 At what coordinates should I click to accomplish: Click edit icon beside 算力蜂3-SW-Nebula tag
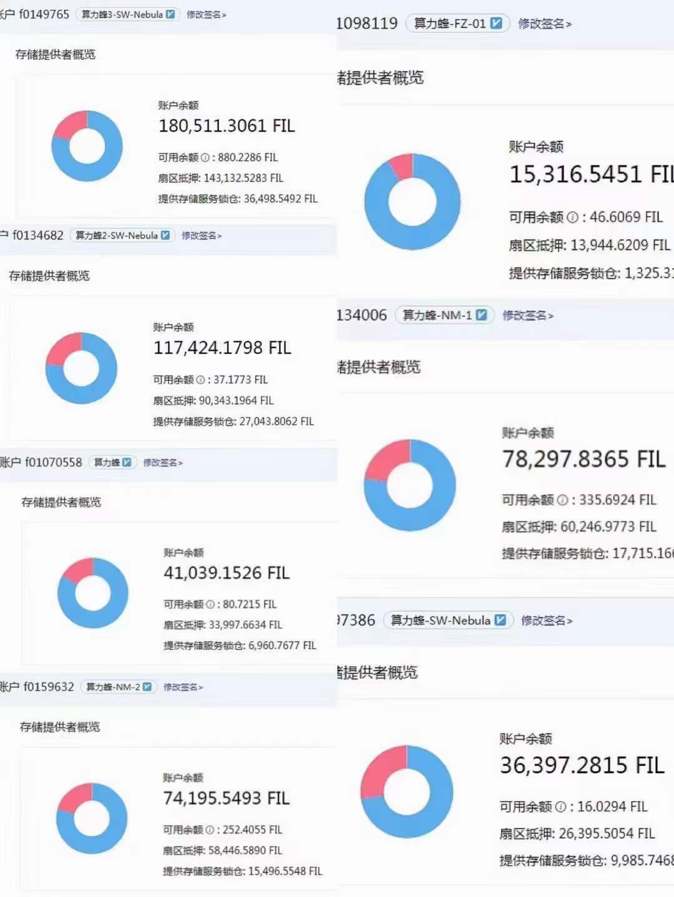170,14
